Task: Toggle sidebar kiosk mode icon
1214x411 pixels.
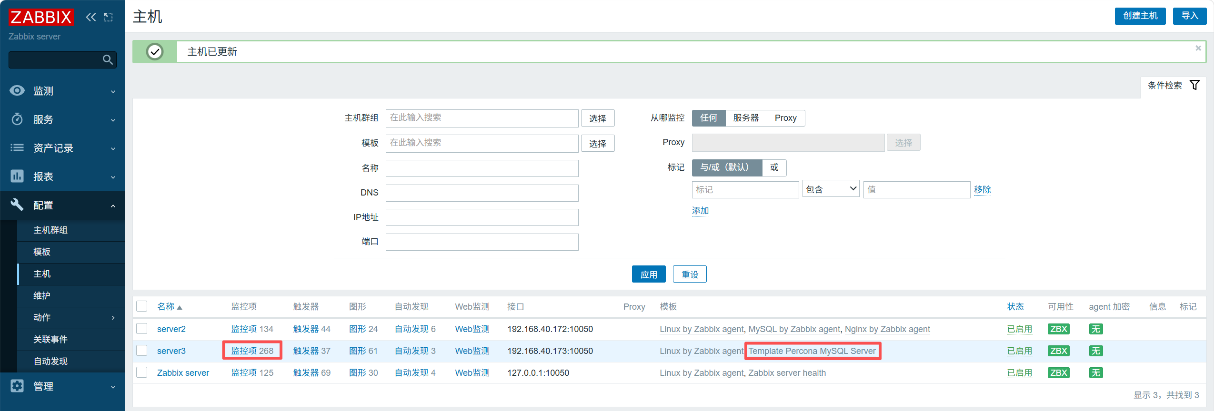Action: tap(108, 17)
